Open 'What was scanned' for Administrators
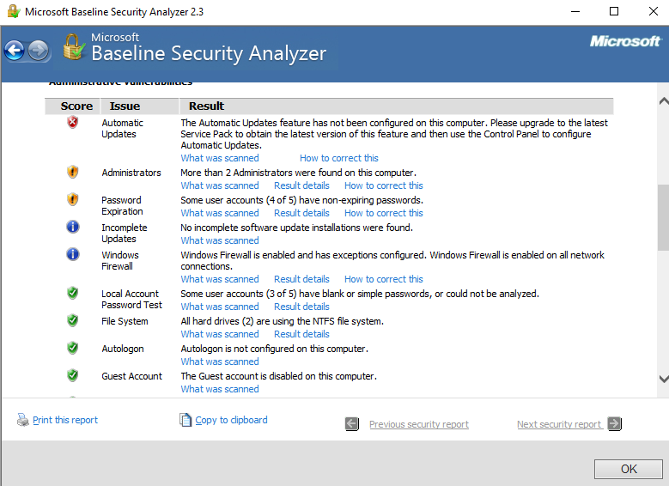This screenshot has height=486, width=669. tap(220, 185)
